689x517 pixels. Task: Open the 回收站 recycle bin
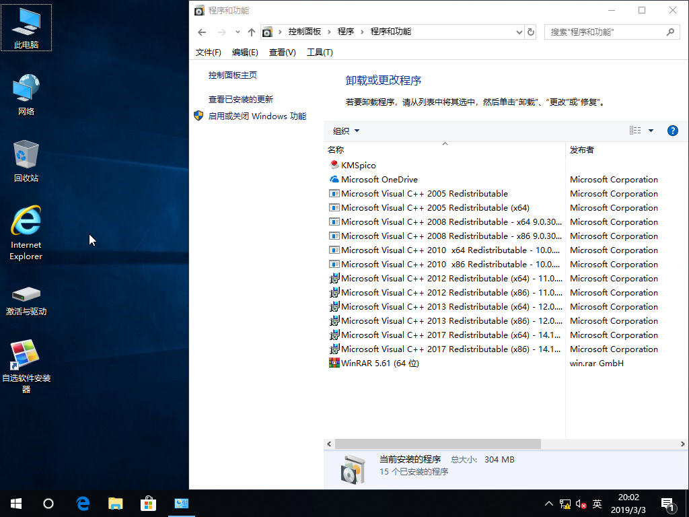pyautogui.click(x=26, y=153)
